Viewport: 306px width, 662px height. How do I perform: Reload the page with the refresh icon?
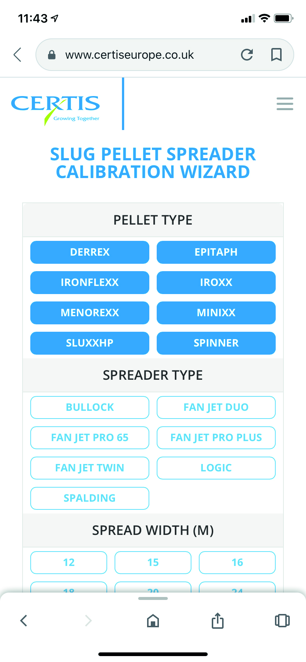point(247,55)
